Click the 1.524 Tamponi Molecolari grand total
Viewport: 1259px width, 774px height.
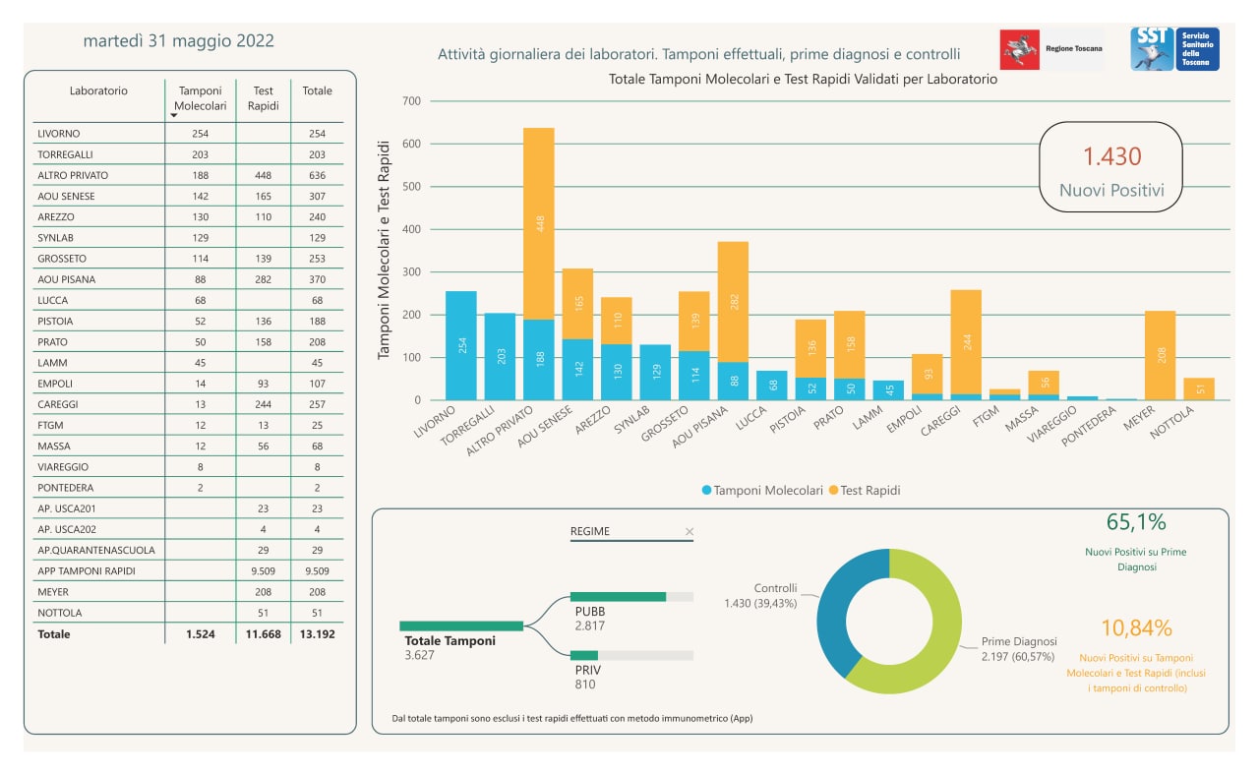coord(201,634)
